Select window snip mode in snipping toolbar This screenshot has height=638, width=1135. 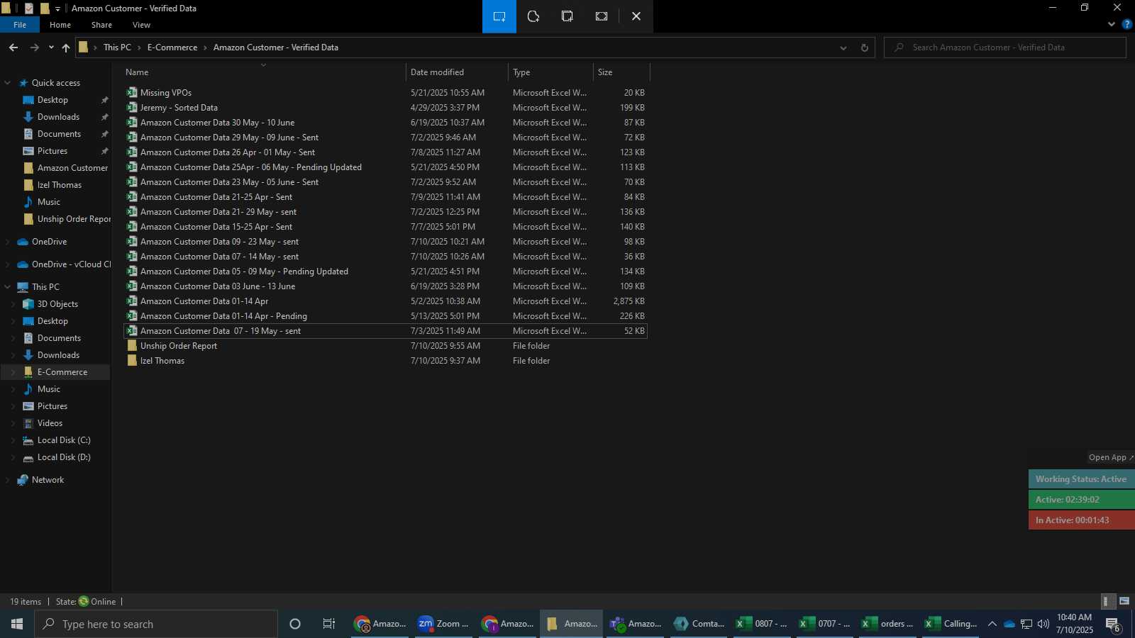coord(567,16)
